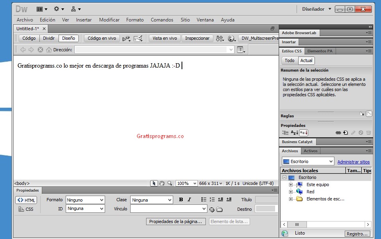This screenshot has width=381, height=239.
Task: Click the check browser compatibility icon
Action: coord(138,39)
